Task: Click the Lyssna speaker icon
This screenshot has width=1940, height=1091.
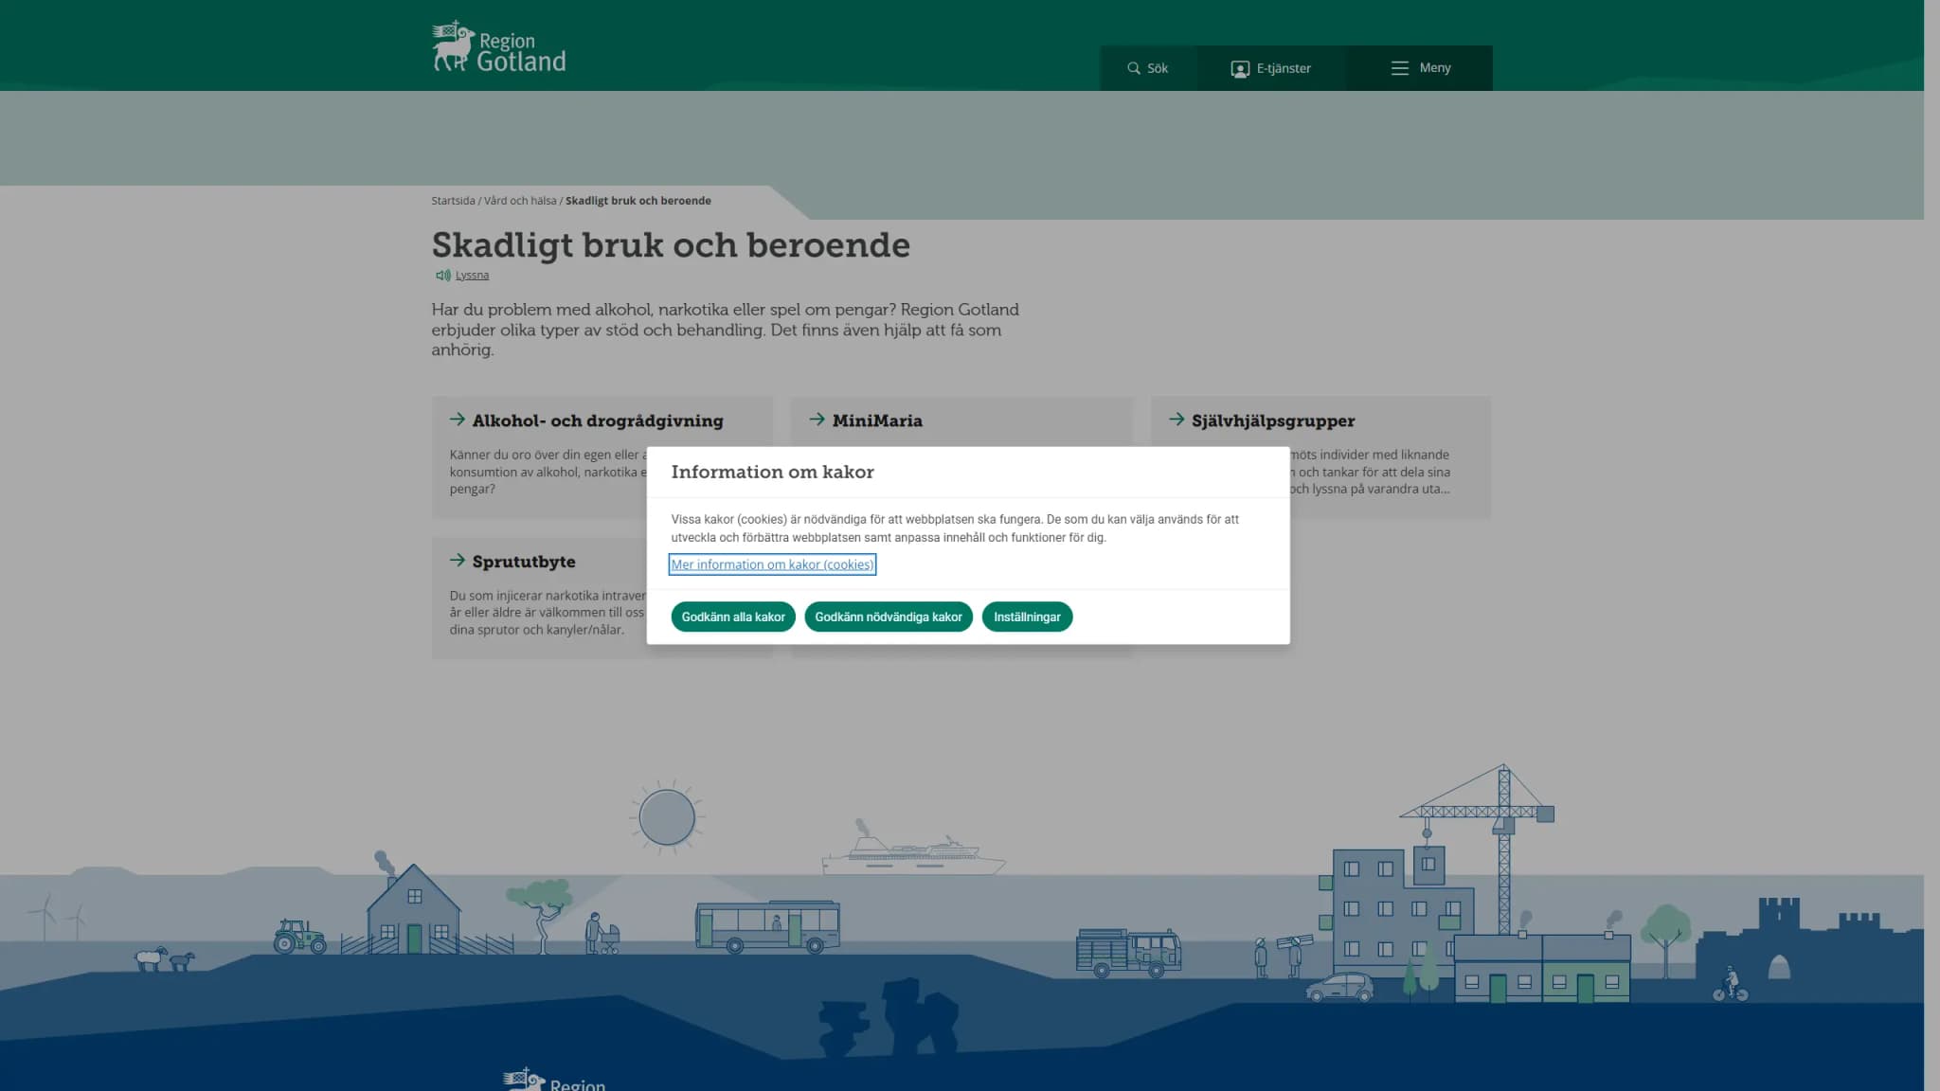Action: click(x=442, y=276)
